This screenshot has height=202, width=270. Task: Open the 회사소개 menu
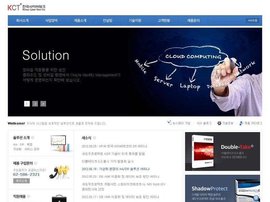click(22, 20)
